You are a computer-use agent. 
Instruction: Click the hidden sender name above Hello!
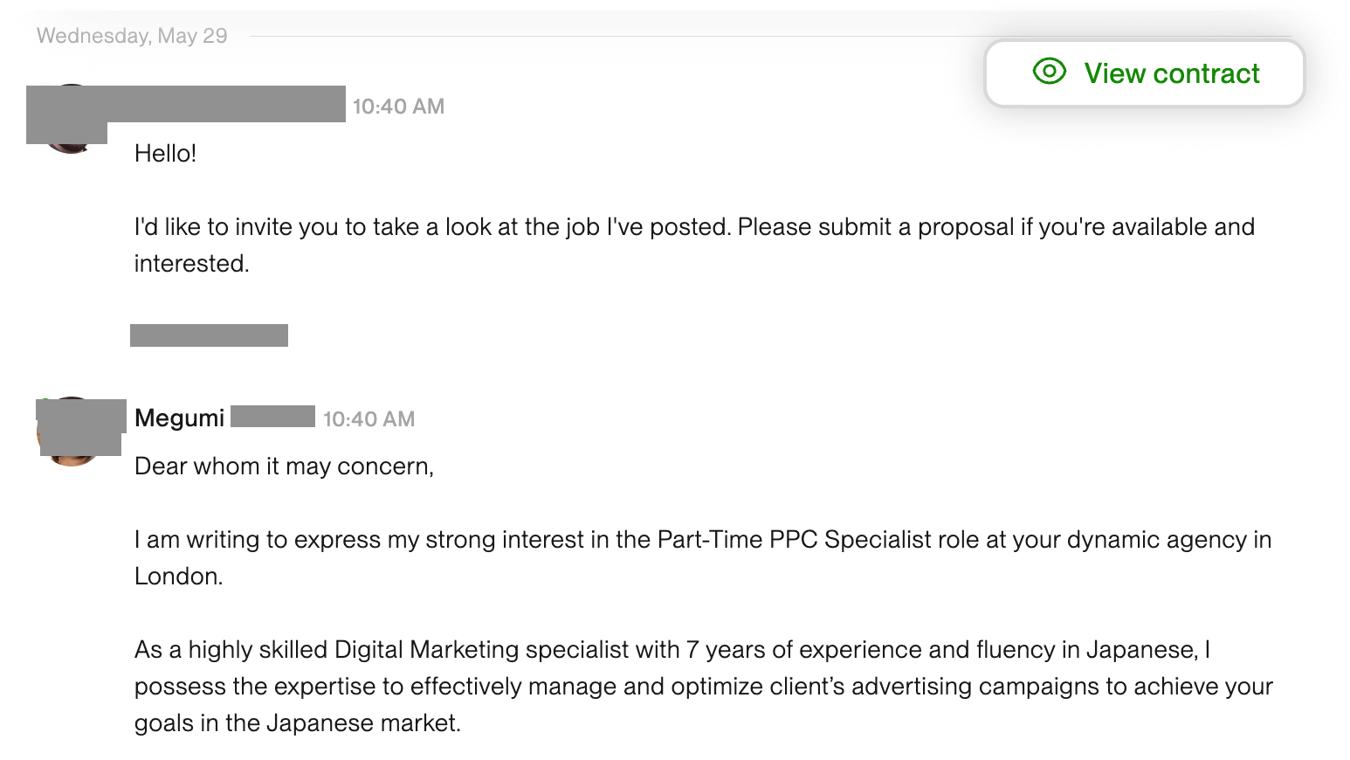tap(225, 104)
